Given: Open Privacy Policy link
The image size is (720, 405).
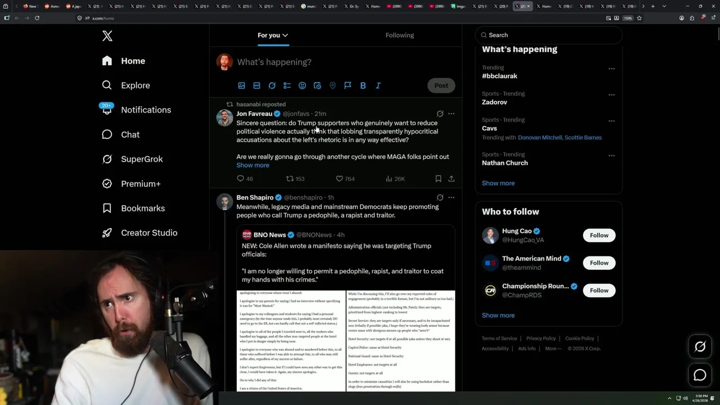Looking at the screenshot, I should coord(541,339).
